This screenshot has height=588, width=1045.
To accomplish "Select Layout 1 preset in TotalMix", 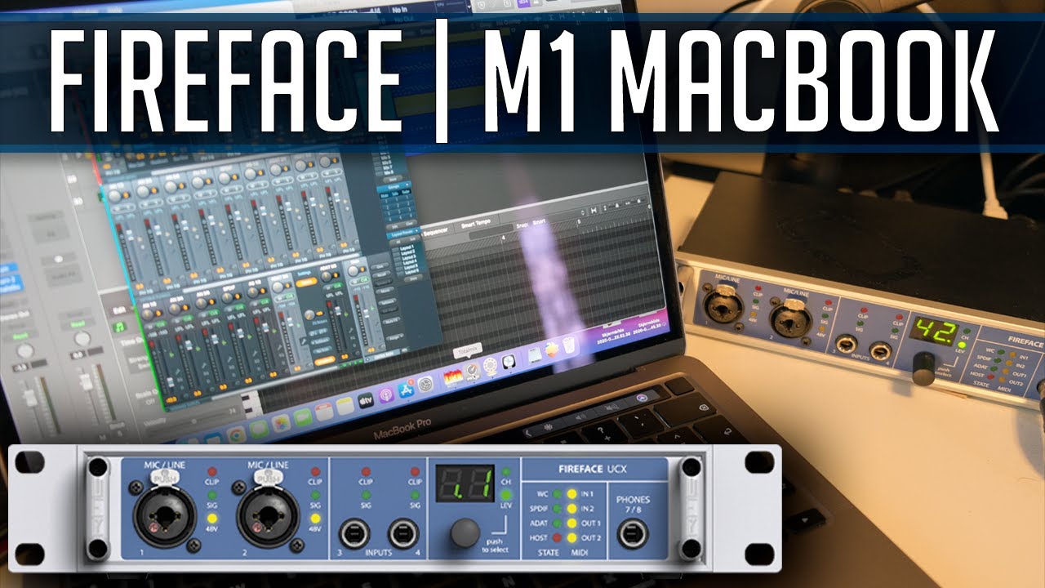I will (407, 247).
